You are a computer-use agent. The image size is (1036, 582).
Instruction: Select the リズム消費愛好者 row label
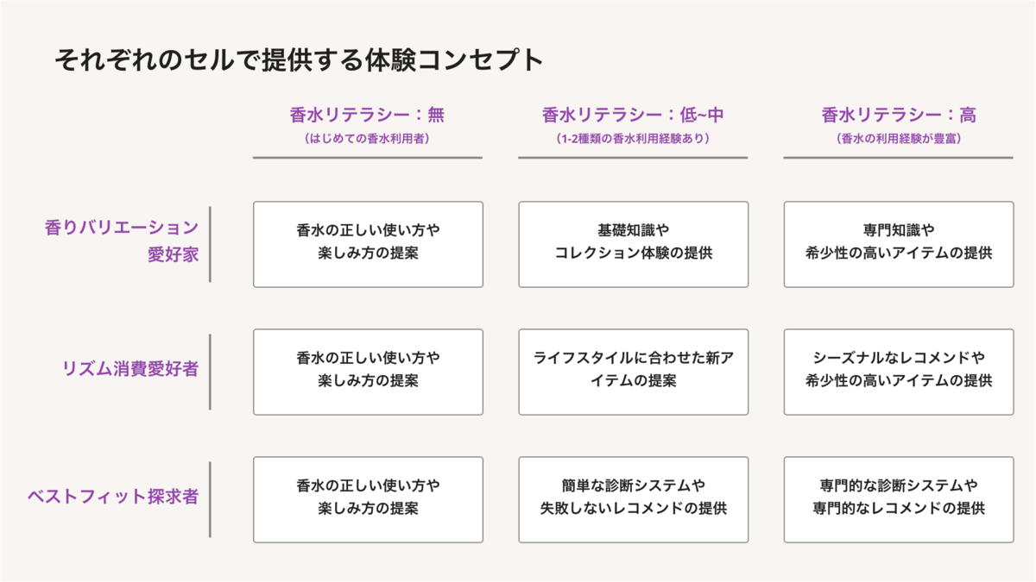pos(129,369)
